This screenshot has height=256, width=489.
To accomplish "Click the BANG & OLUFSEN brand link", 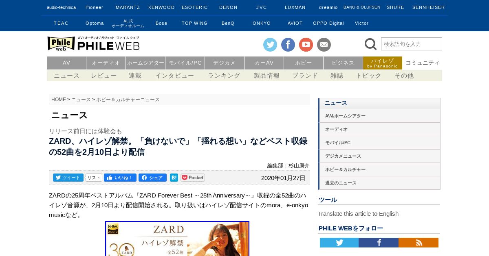I will [362, 7].
